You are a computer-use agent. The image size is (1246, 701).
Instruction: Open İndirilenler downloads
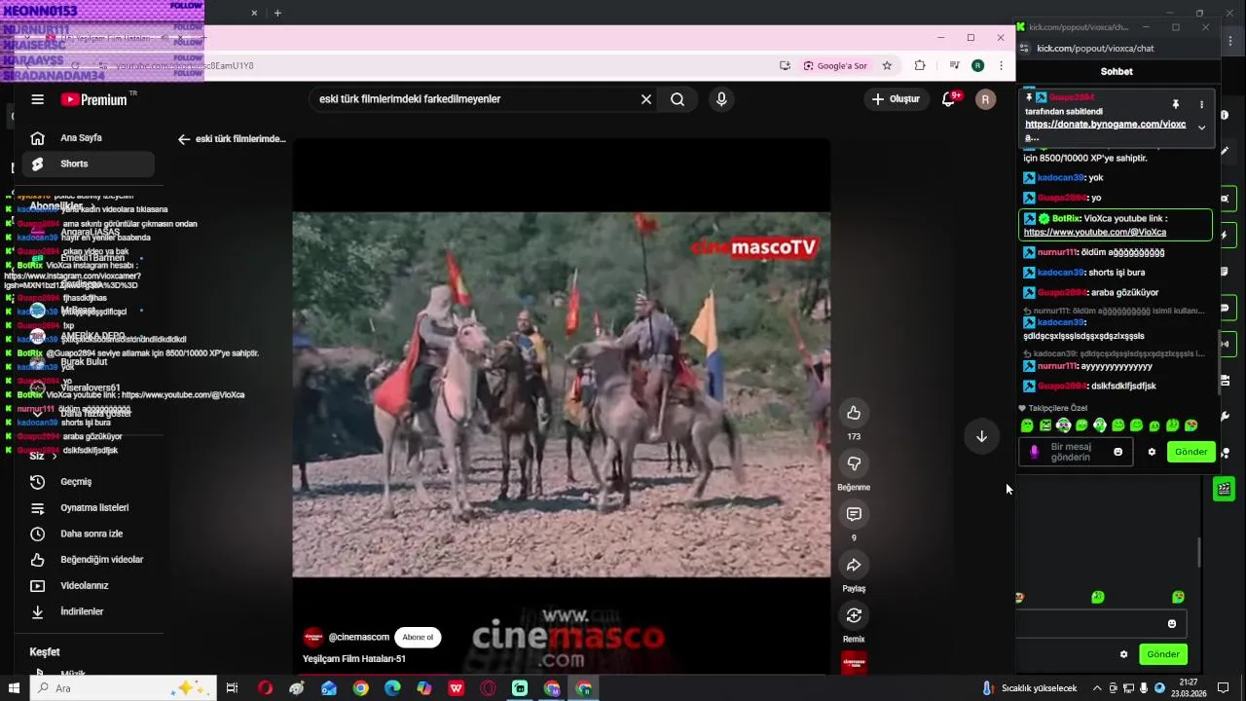point(88,612)
